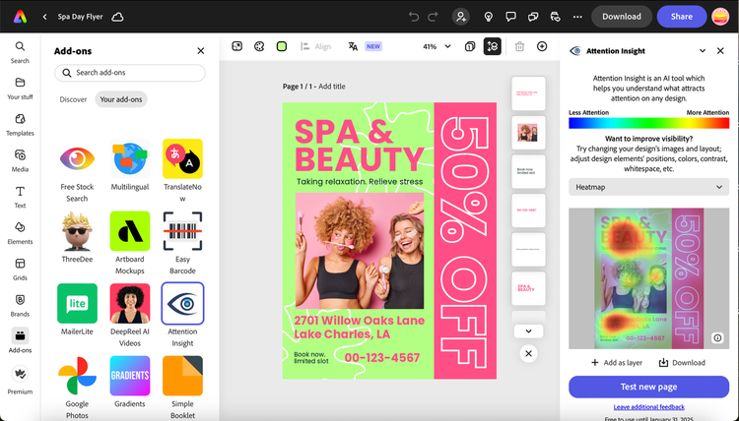Screen dimensions: 739x421
Task: Open the Templates panel in sidebar
Action: tap(20, 124)
